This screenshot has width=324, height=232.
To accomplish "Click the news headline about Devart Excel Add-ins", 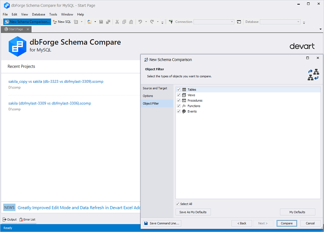I will 79,208.
